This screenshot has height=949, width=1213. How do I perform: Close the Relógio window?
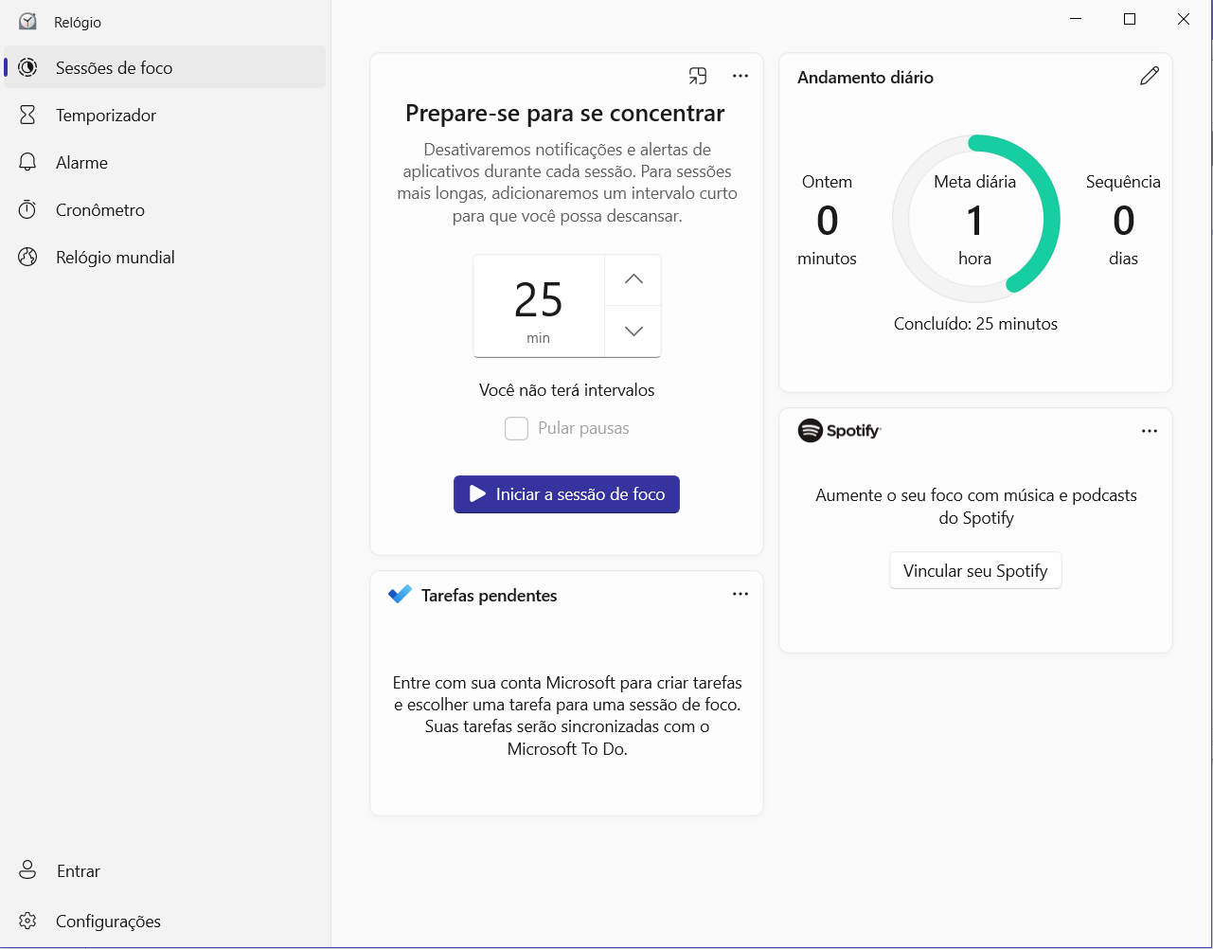(1184, 19)
